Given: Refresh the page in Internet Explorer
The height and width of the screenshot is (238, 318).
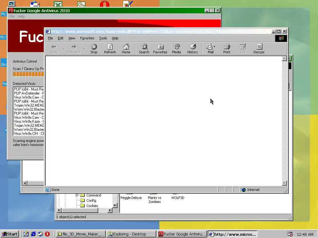Looking at the screenshot, I should (x=110, y=49).
